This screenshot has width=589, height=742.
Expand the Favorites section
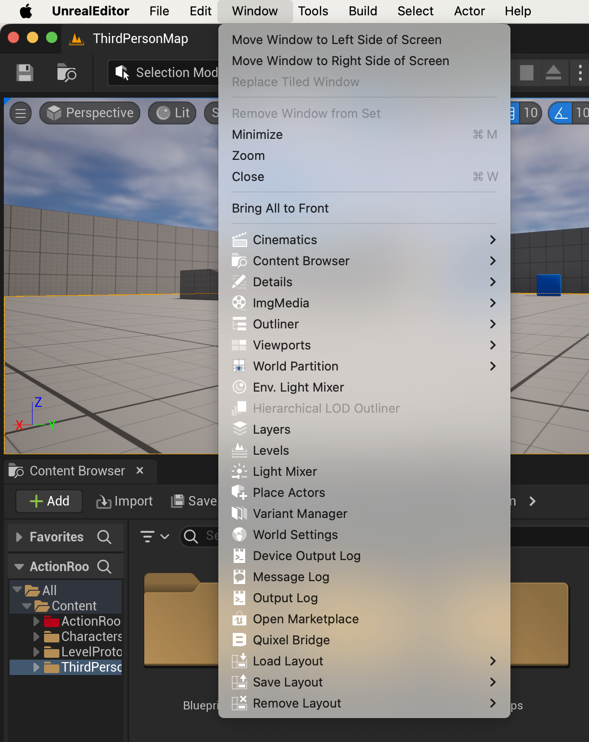pyautogui.click(x=19, y=537)
